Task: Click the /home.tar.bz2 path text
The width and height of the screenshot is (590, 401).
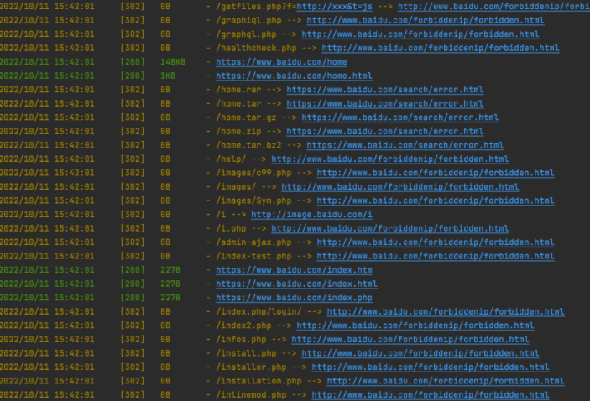Action: point(248,145)
